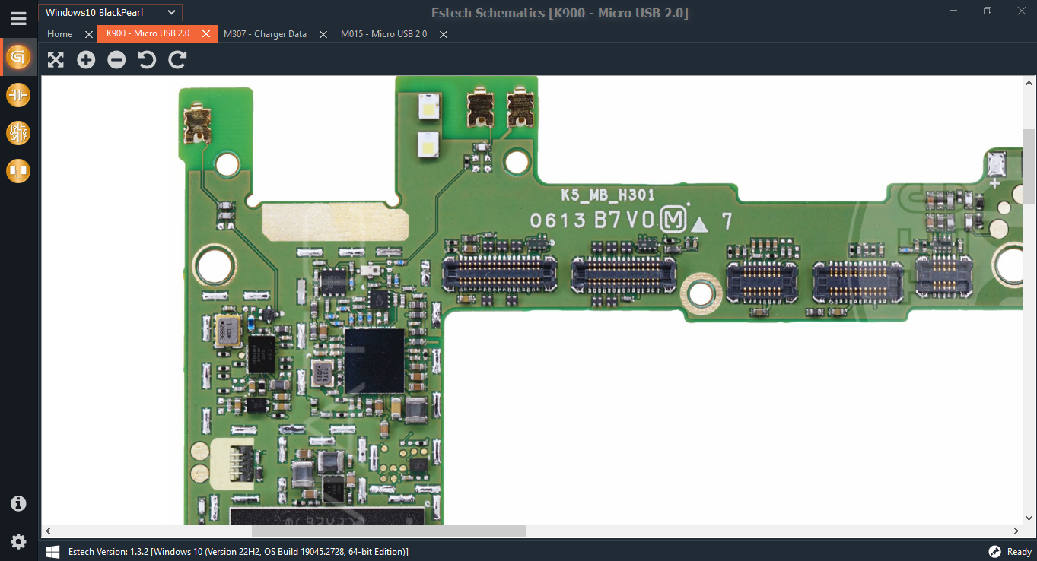Fit schematic image to screen

tap(56, 60)
